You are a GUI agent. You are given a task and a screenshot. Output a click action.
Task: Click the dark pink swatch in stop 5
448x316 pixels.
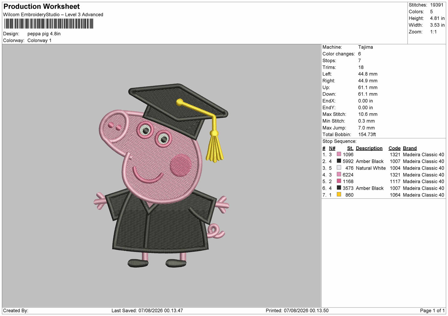click(x=339, y=181)
